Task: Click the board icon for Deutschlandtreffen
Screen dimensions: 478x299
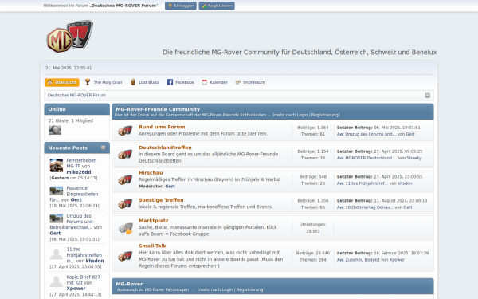Action: click(x=125, y=155)
